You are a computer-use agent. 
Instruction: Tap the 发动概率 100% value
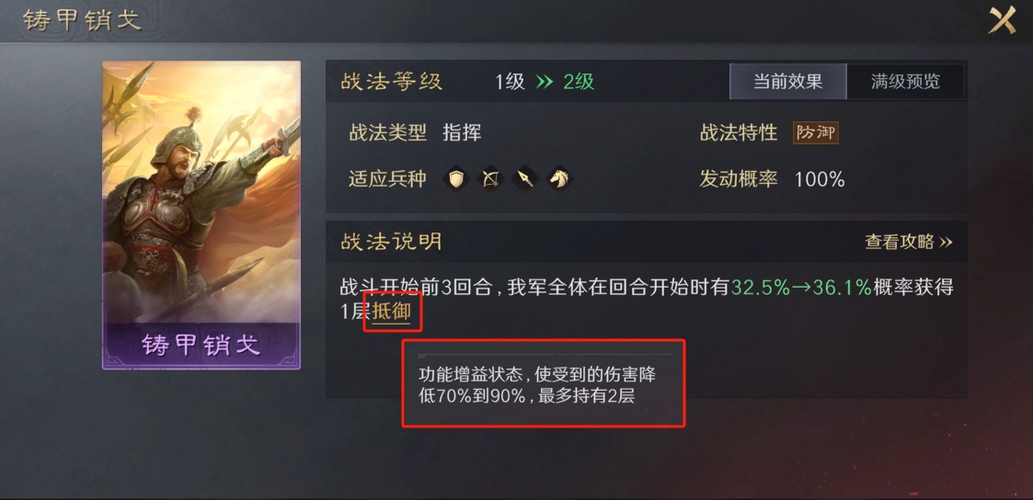(x=820, y=179)
